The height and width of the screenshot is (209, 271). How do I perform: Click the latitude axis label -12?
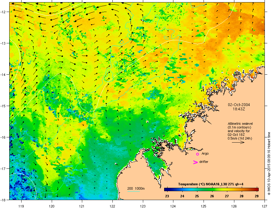coord(3,12)
